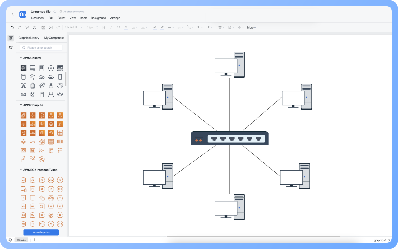This screenshot has height=249, width=398.
Task: Toggle bold text formatting
Action: pyautogui.click(x=104, y=27)
